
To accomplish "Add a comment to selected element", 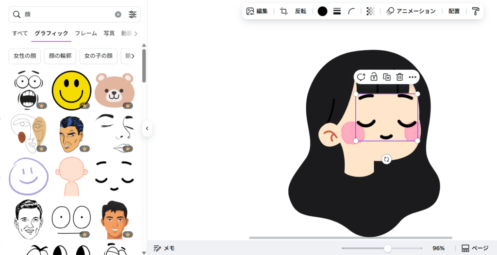I will [361, 77].
